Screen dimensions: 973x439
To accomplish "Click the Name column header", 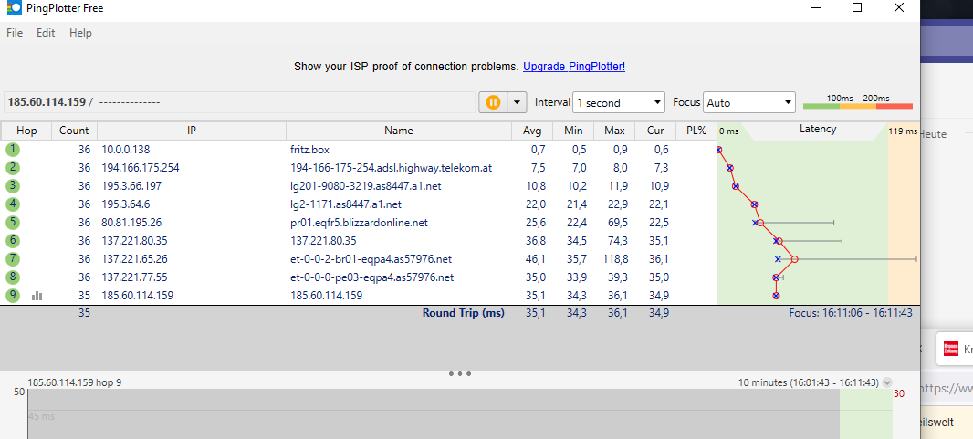I will [x=398, y=131].
